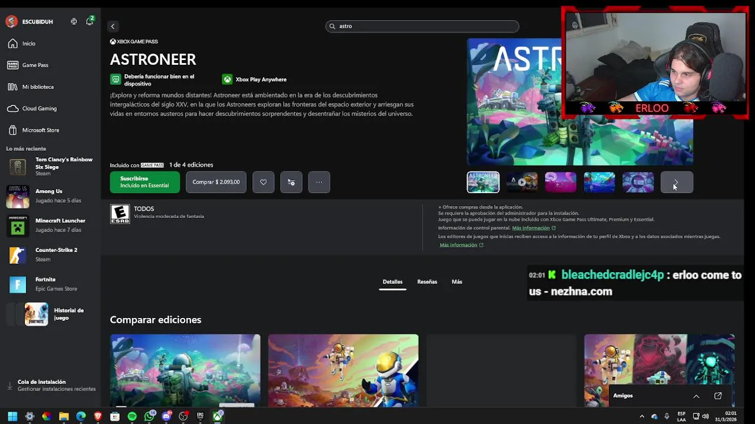The width and height of the screenshot is (755, 424).
Task: Open first edition card under Comparar ediciones
Action: point(185,370)
